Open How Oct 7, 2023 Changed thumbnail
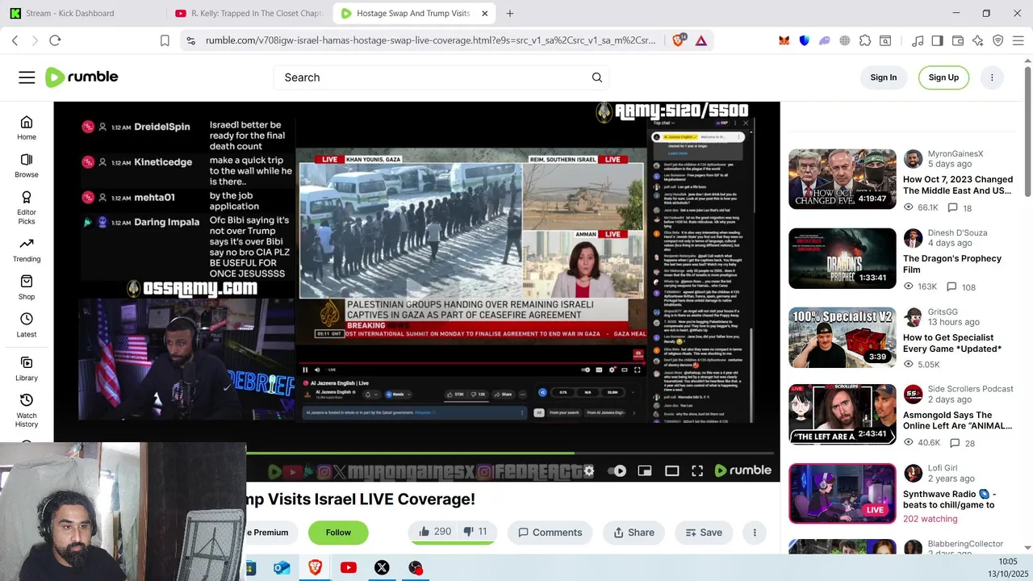This screenshot has height=581, width=1033. (843, 179)
